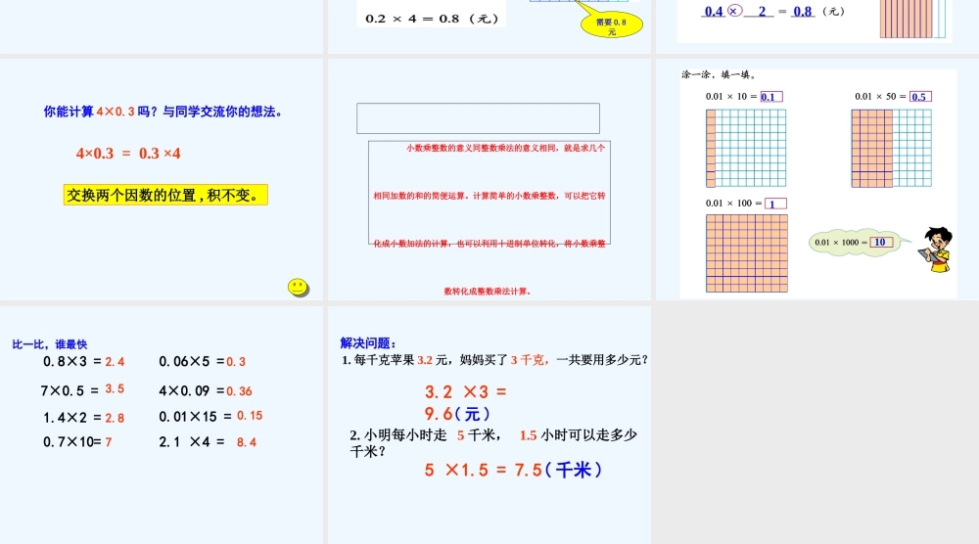Click the equation 0.01×15 = 0.15
Viewport: 979px width, 544px height.
pyautogui.click(x=210, y=416)
